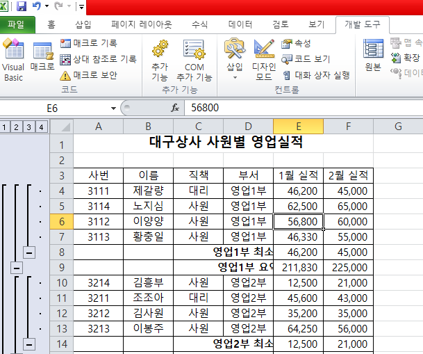The height and width of the screenshot is (354, 423).
Task: Show outline level 4
Action: point(41,127)
